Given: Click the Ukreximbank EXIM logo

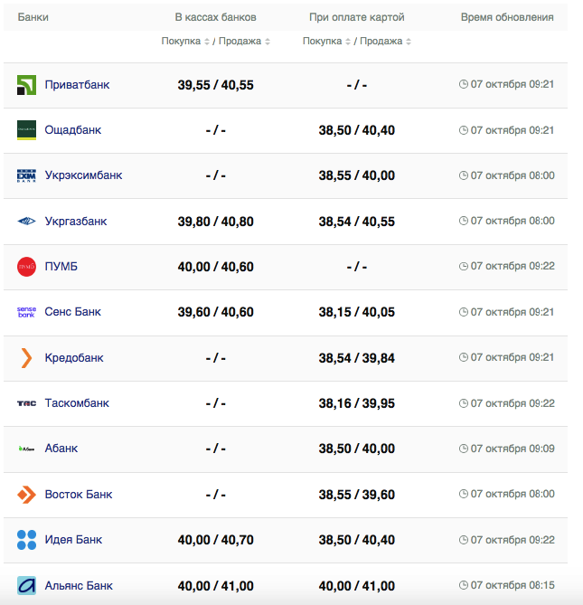Looking at the screenshot, I should (26, 175).
